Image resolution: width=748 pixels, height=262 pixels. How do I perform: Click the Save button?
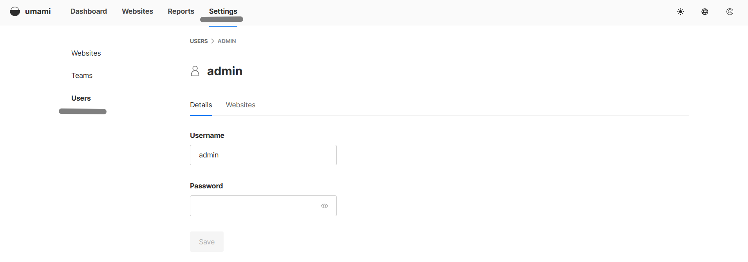[x=207, y=242]
